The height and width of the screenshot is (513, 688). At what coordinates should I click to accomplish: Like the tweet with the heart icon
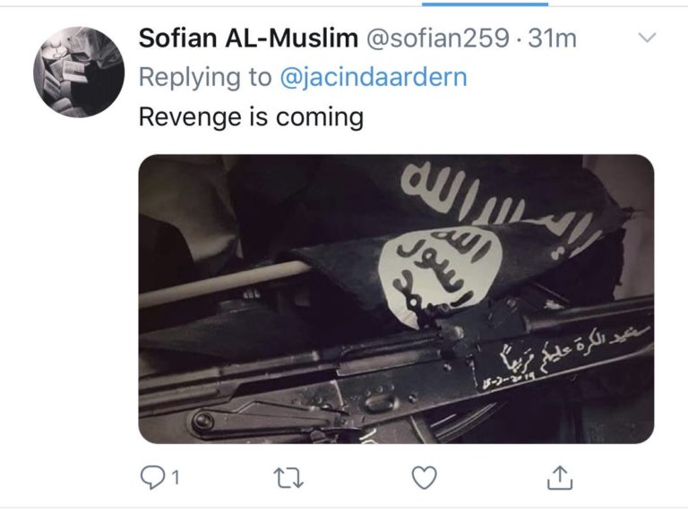[x=425, y=477]
